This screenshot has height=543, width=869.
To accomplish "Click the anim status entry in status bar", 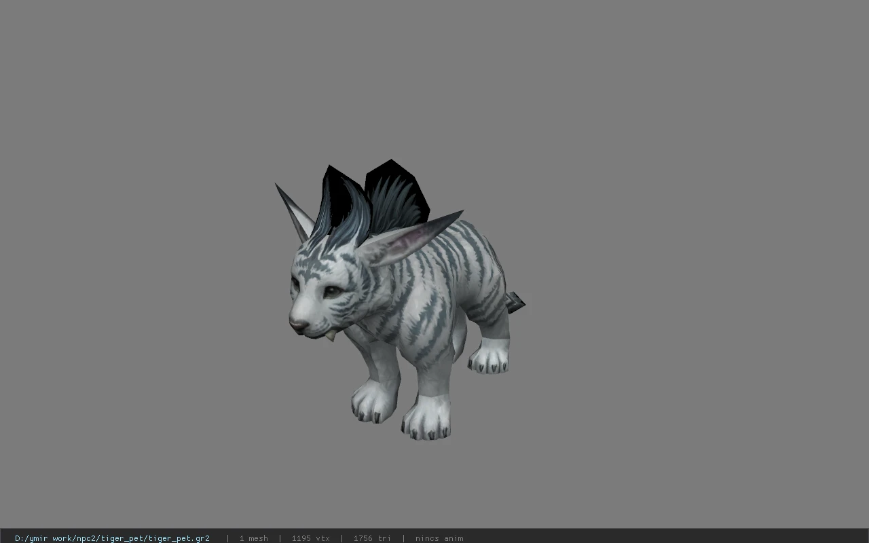I will tap(439, 538).
